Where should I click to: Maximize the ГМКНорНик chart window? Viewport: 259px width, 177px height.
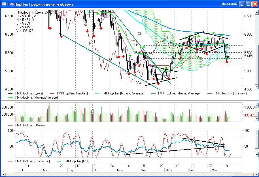click(249, 4)
